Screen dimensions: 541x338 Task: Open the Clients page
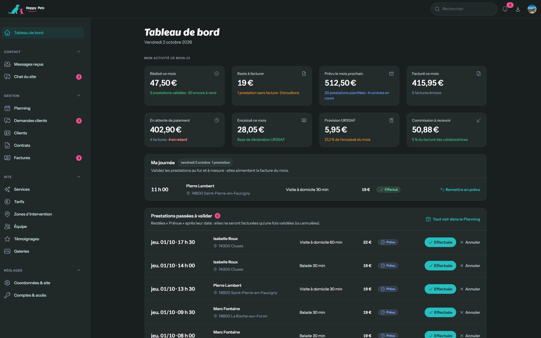click(x=43, y=133)
